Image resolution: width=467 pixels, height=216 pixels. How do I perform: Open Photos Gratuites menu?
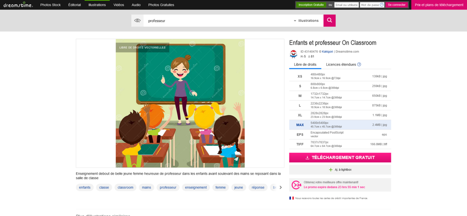coord(161,5)
